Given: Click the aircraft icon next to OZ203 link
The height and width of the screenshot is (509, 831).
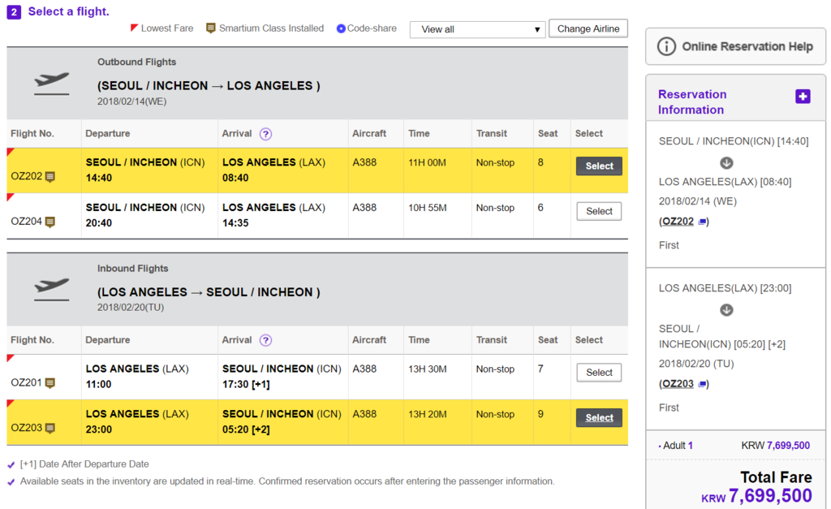Looking at the screenshot, I should [702, 384].
